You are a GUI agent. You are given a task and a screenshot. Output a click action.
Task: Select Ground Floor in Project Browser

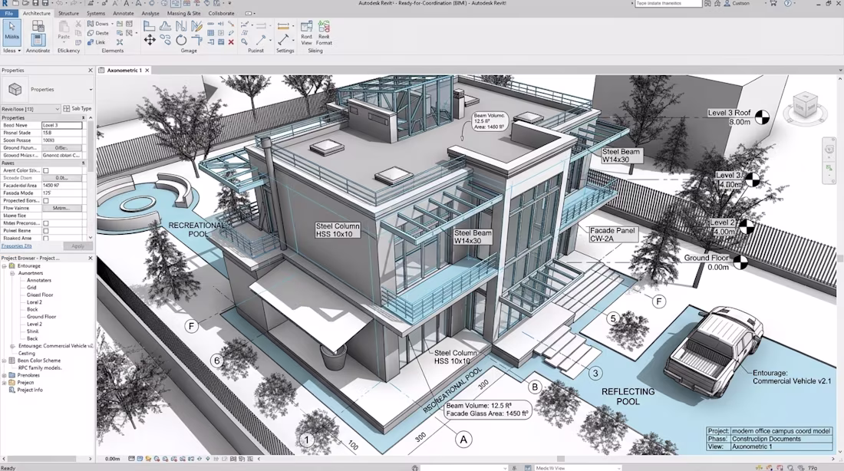[x=41, y=317]
